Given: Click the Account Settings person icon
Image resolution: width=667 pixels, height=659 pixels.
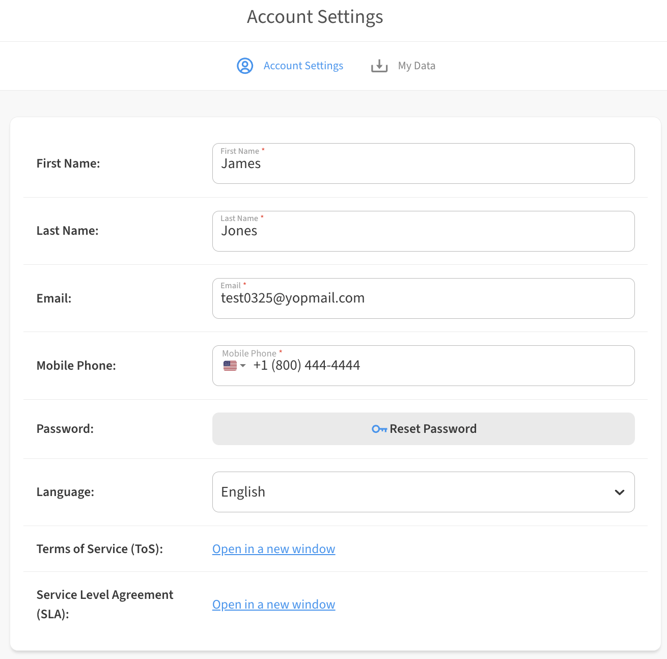Looking at the screenshot, I should [245, 66].
